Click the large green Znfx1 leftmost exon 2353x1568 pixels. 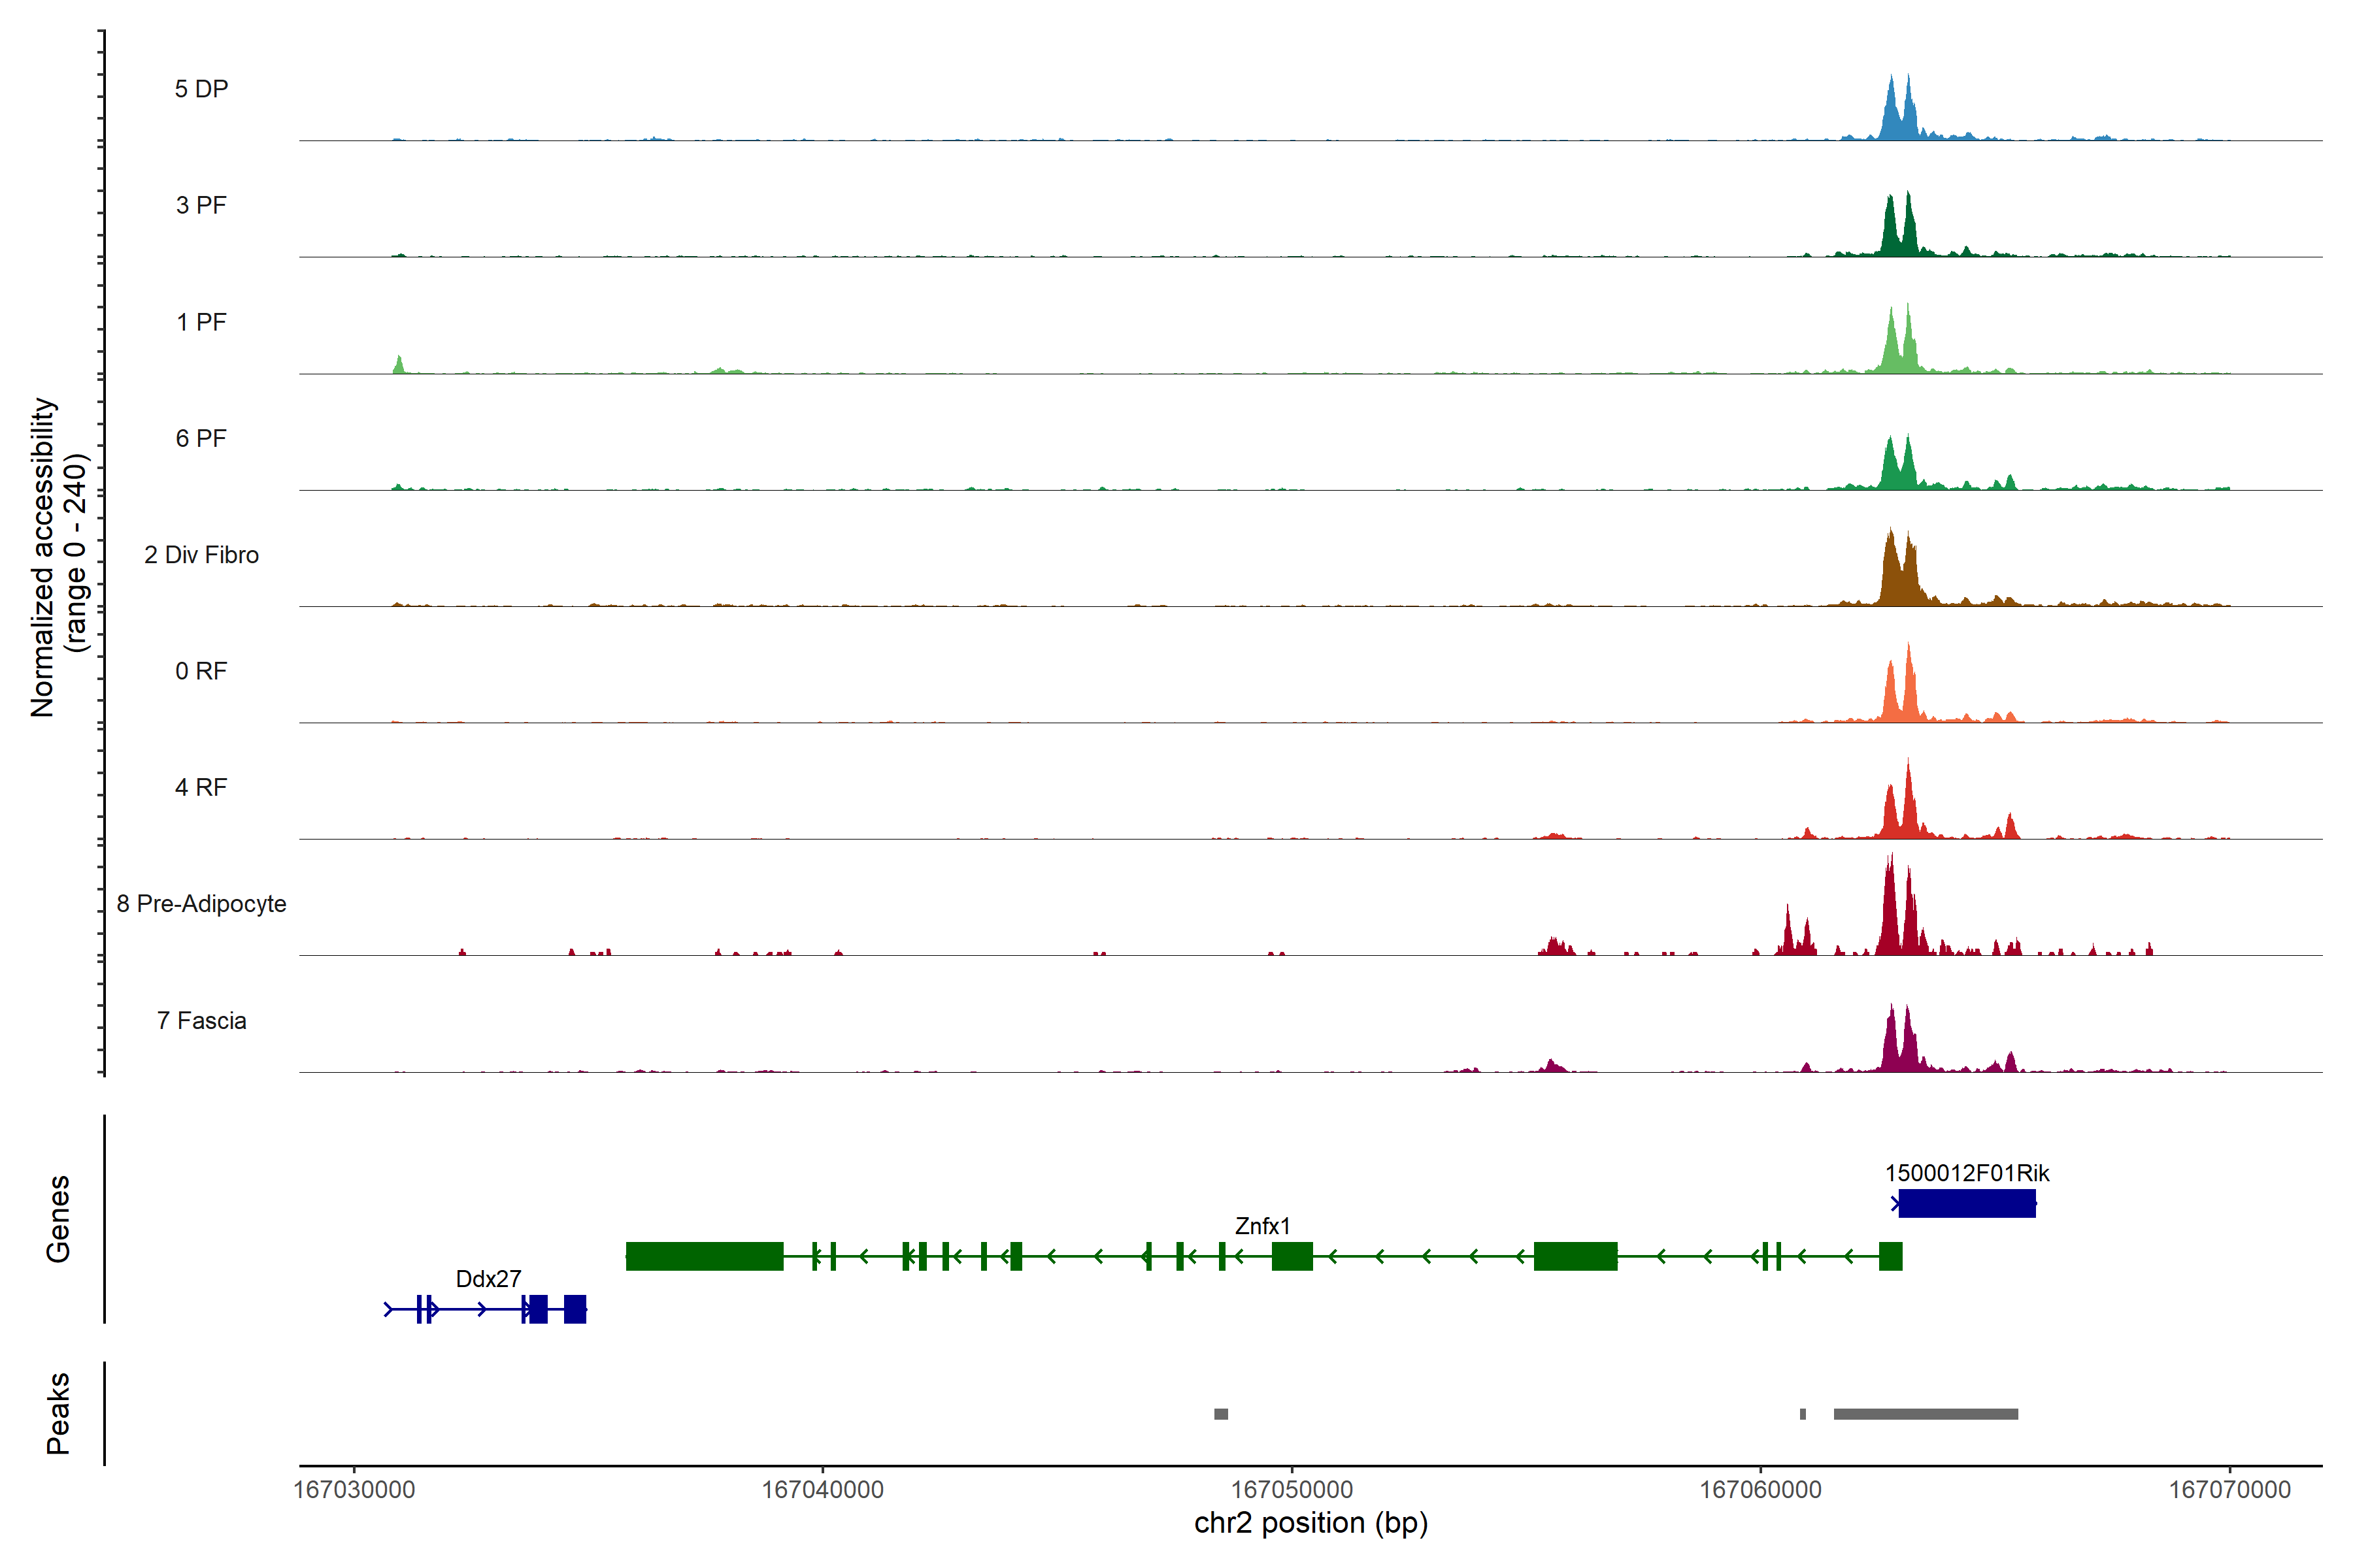(x=705, y=1256)
